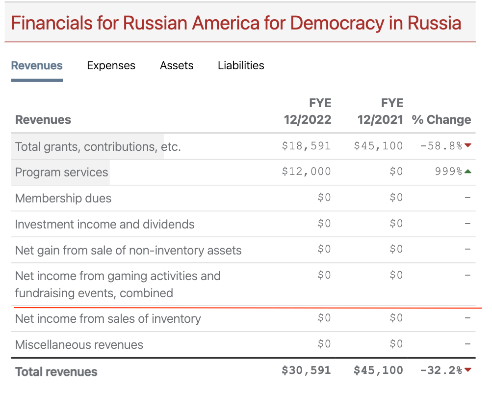The height and width of the screenshot is (397, 492).
Task: Click the page title heading
Action: pos(236,23)
